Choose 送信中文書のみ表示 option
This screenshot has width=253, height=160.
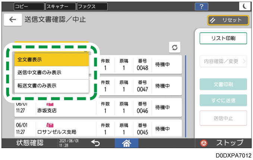(x=51, y=73)
